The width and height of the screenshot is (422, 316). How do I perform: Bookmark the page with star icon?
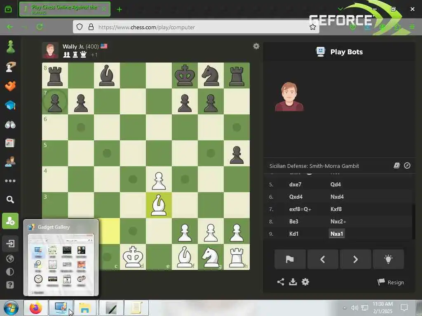(312, 27)
